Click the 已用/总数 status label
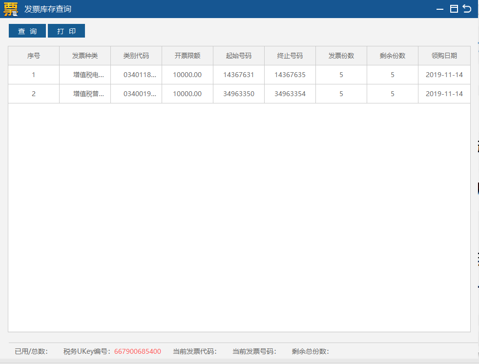Image resolution: width=479 pixels, height=364 pixels. [x=31, y=351]
